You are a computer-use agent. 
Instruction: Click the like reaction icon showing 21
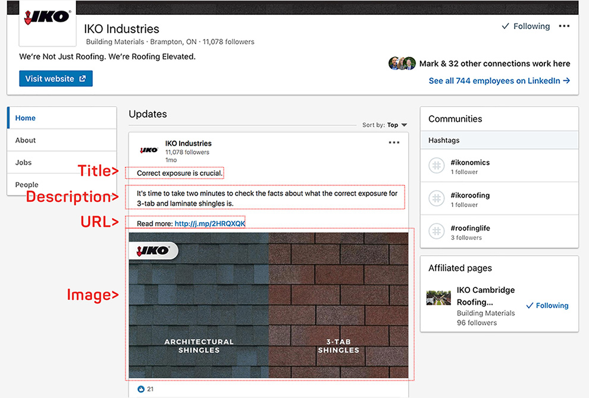coord(141,388)
